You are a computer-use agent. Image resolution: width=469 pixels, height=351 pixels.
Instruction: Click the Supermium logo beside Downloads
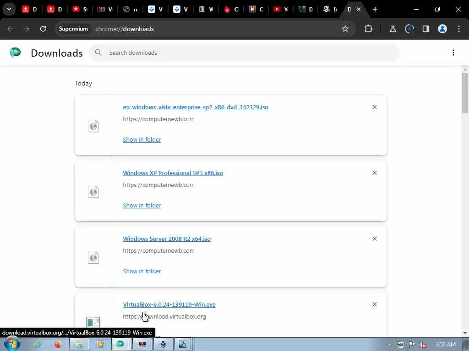[15, 53]
